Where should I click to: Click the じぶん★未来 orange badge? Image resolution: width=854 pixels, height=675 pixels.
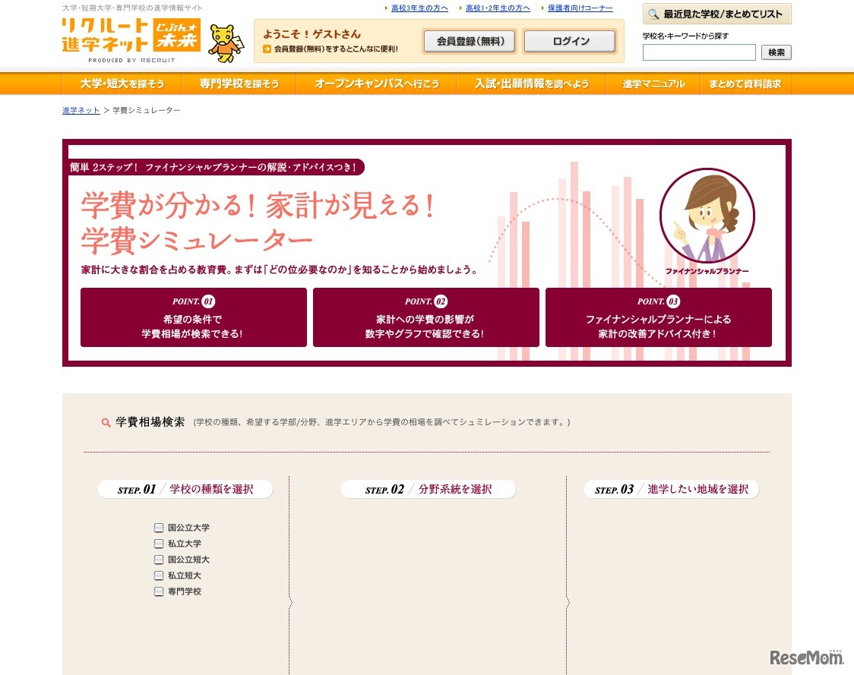point(178,33)
